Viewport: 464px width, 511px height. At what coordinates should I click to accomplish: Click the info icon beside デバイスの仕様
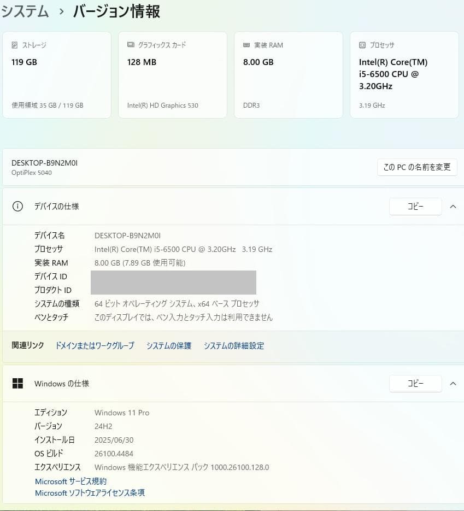pyautogui.click(x=17, y=207)
